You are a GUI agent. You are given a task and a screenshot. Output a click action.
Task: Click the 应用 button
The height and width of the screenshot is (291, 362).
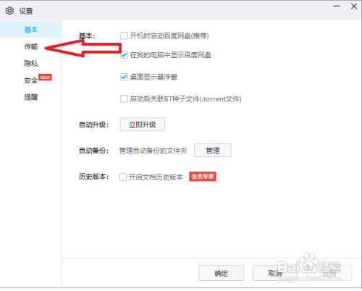[329, 273]
